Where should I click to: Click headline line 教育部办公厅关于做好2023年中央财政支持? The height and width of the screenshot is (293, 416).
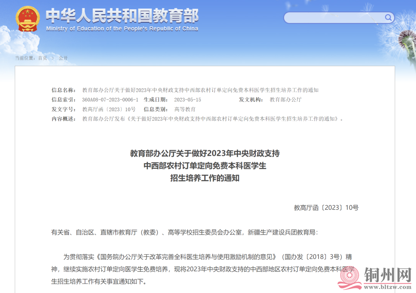click(x=205, y=153)
